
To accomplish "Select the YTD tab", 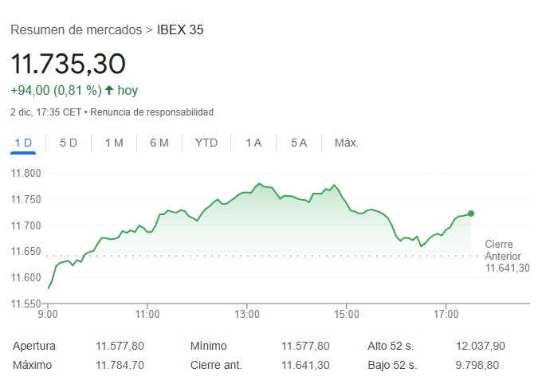I will click(x=206, y=143).
